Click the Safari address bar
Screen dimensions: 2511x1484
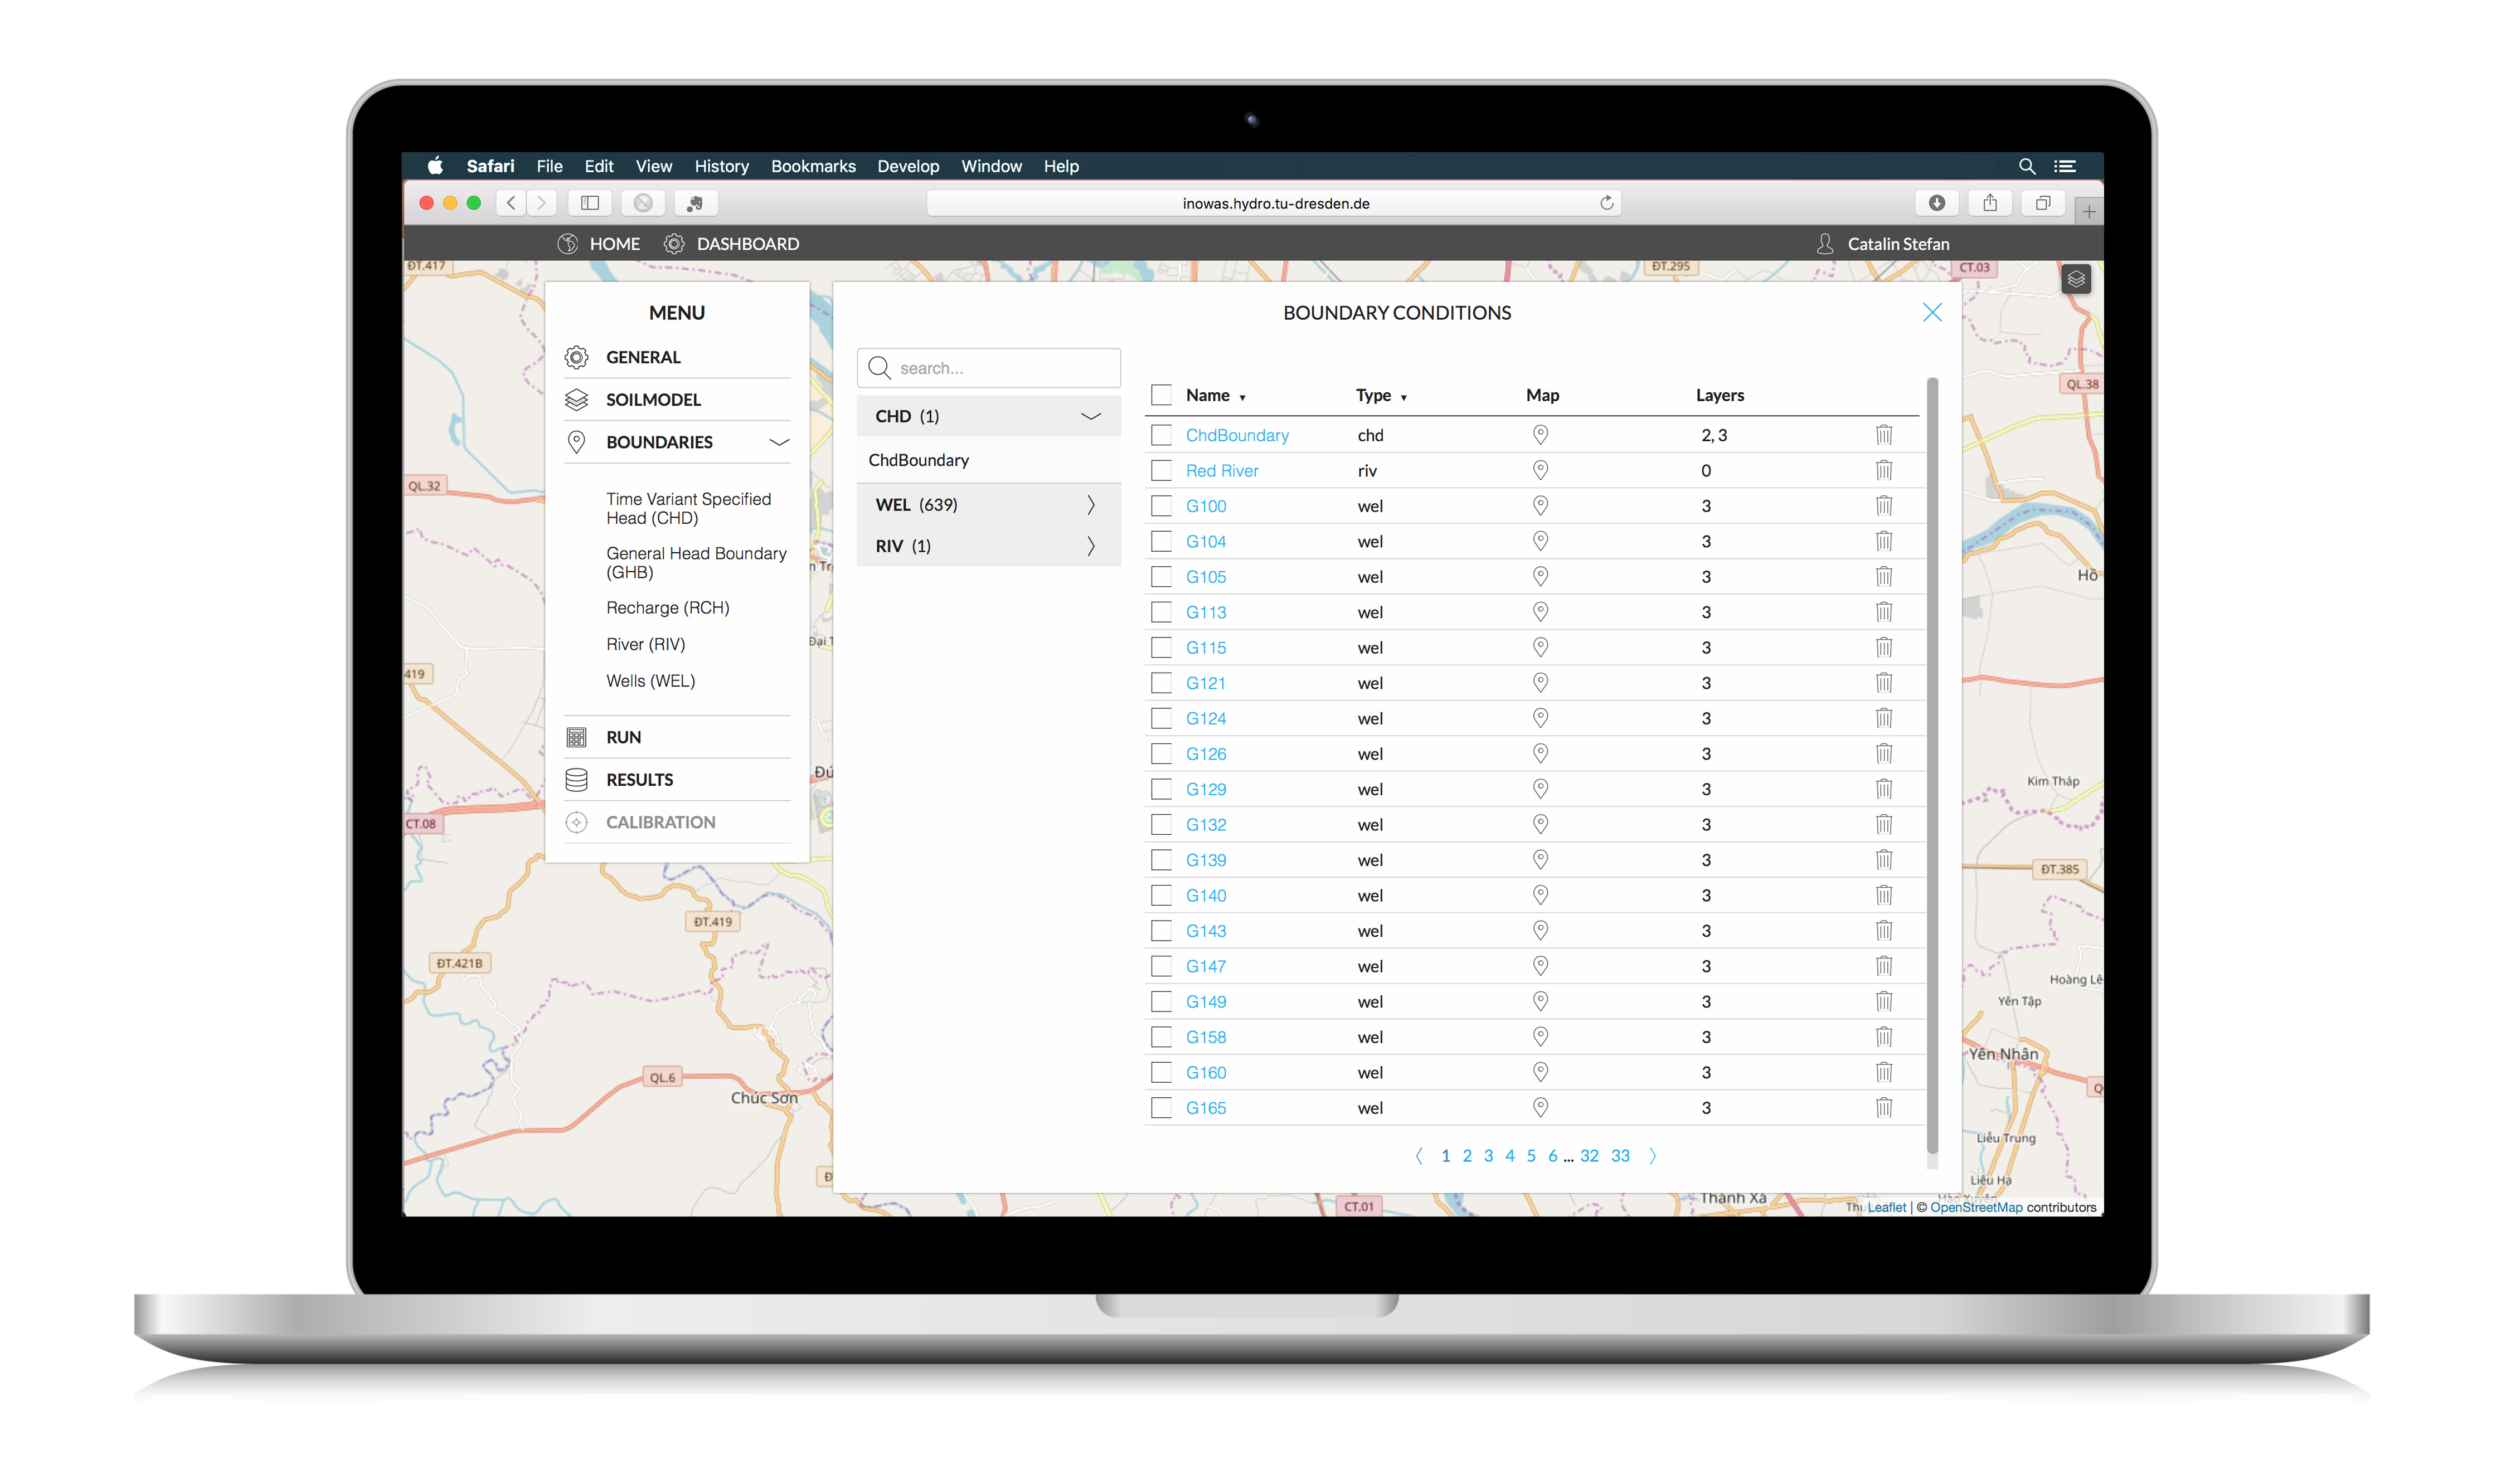tap(1274, 203)
